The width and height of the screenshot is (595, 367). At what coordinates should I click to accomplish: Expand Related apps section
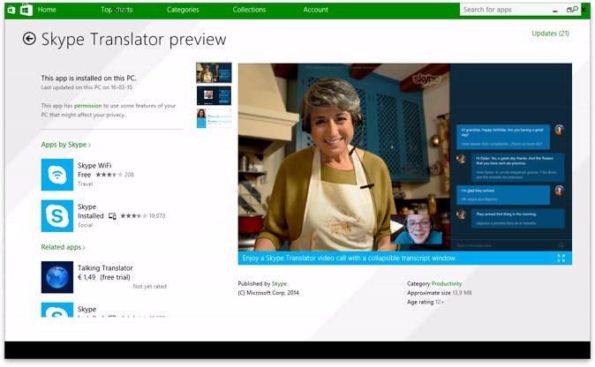pos(63,247)
